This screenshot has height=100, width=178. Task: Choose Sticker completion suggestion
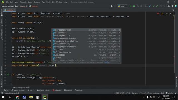86,49
